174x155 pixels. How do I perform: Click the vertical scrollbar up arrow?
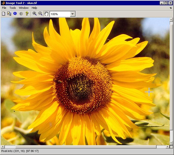point(171,20)
